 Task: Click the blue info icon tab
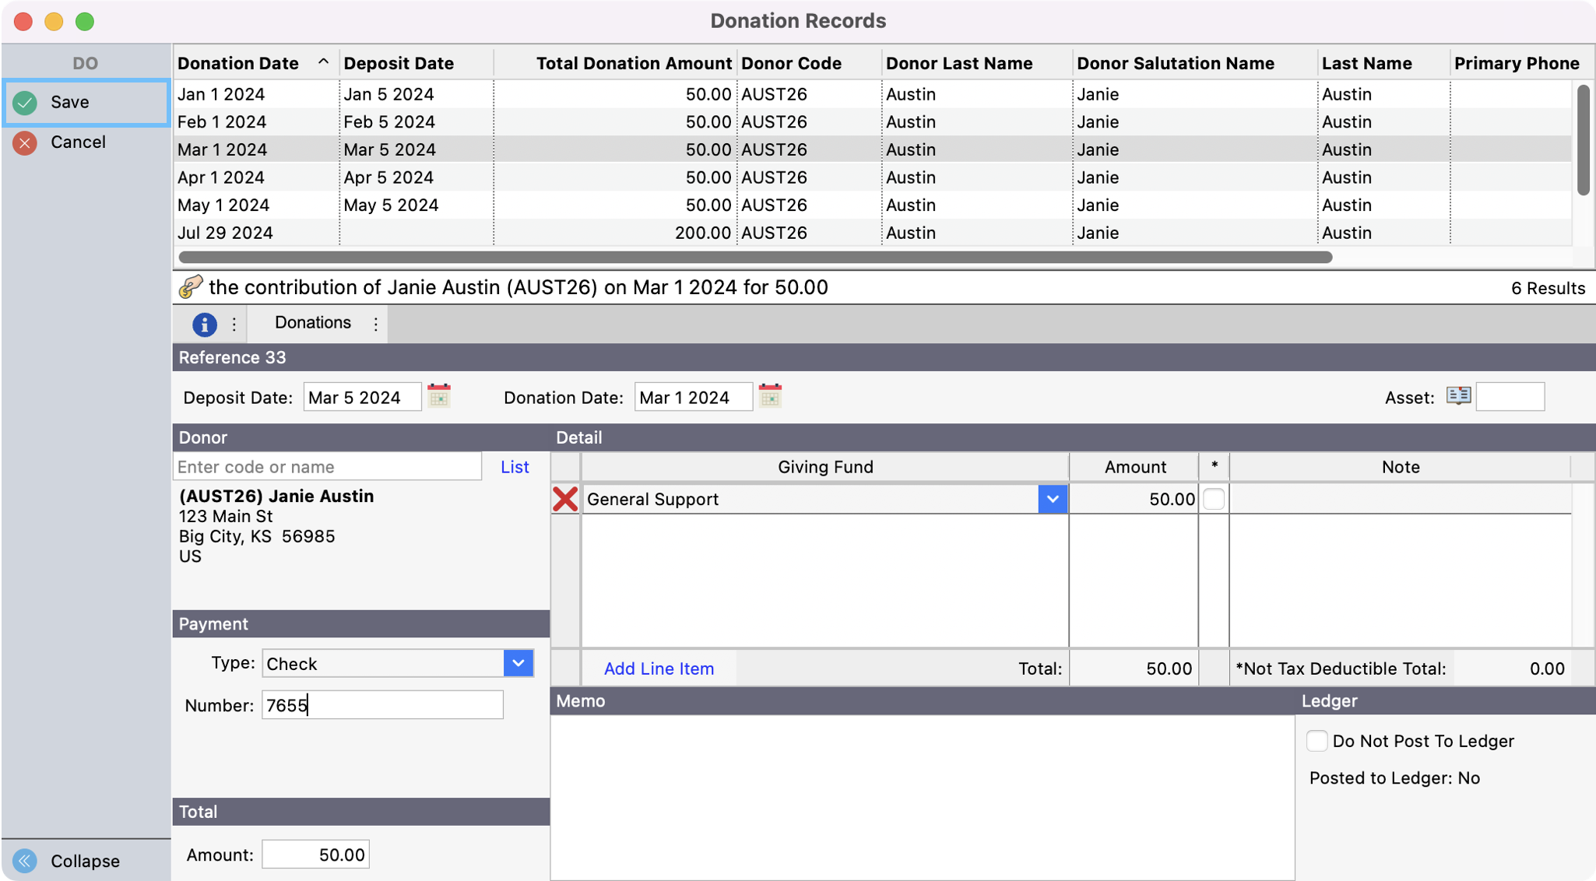pos(205,324)
